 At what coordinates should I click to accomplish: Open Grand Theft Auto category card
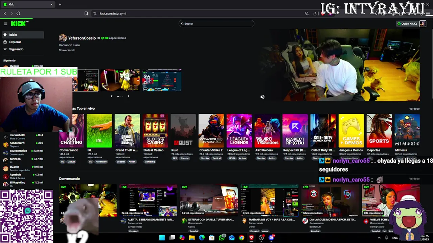click(127, 131)
